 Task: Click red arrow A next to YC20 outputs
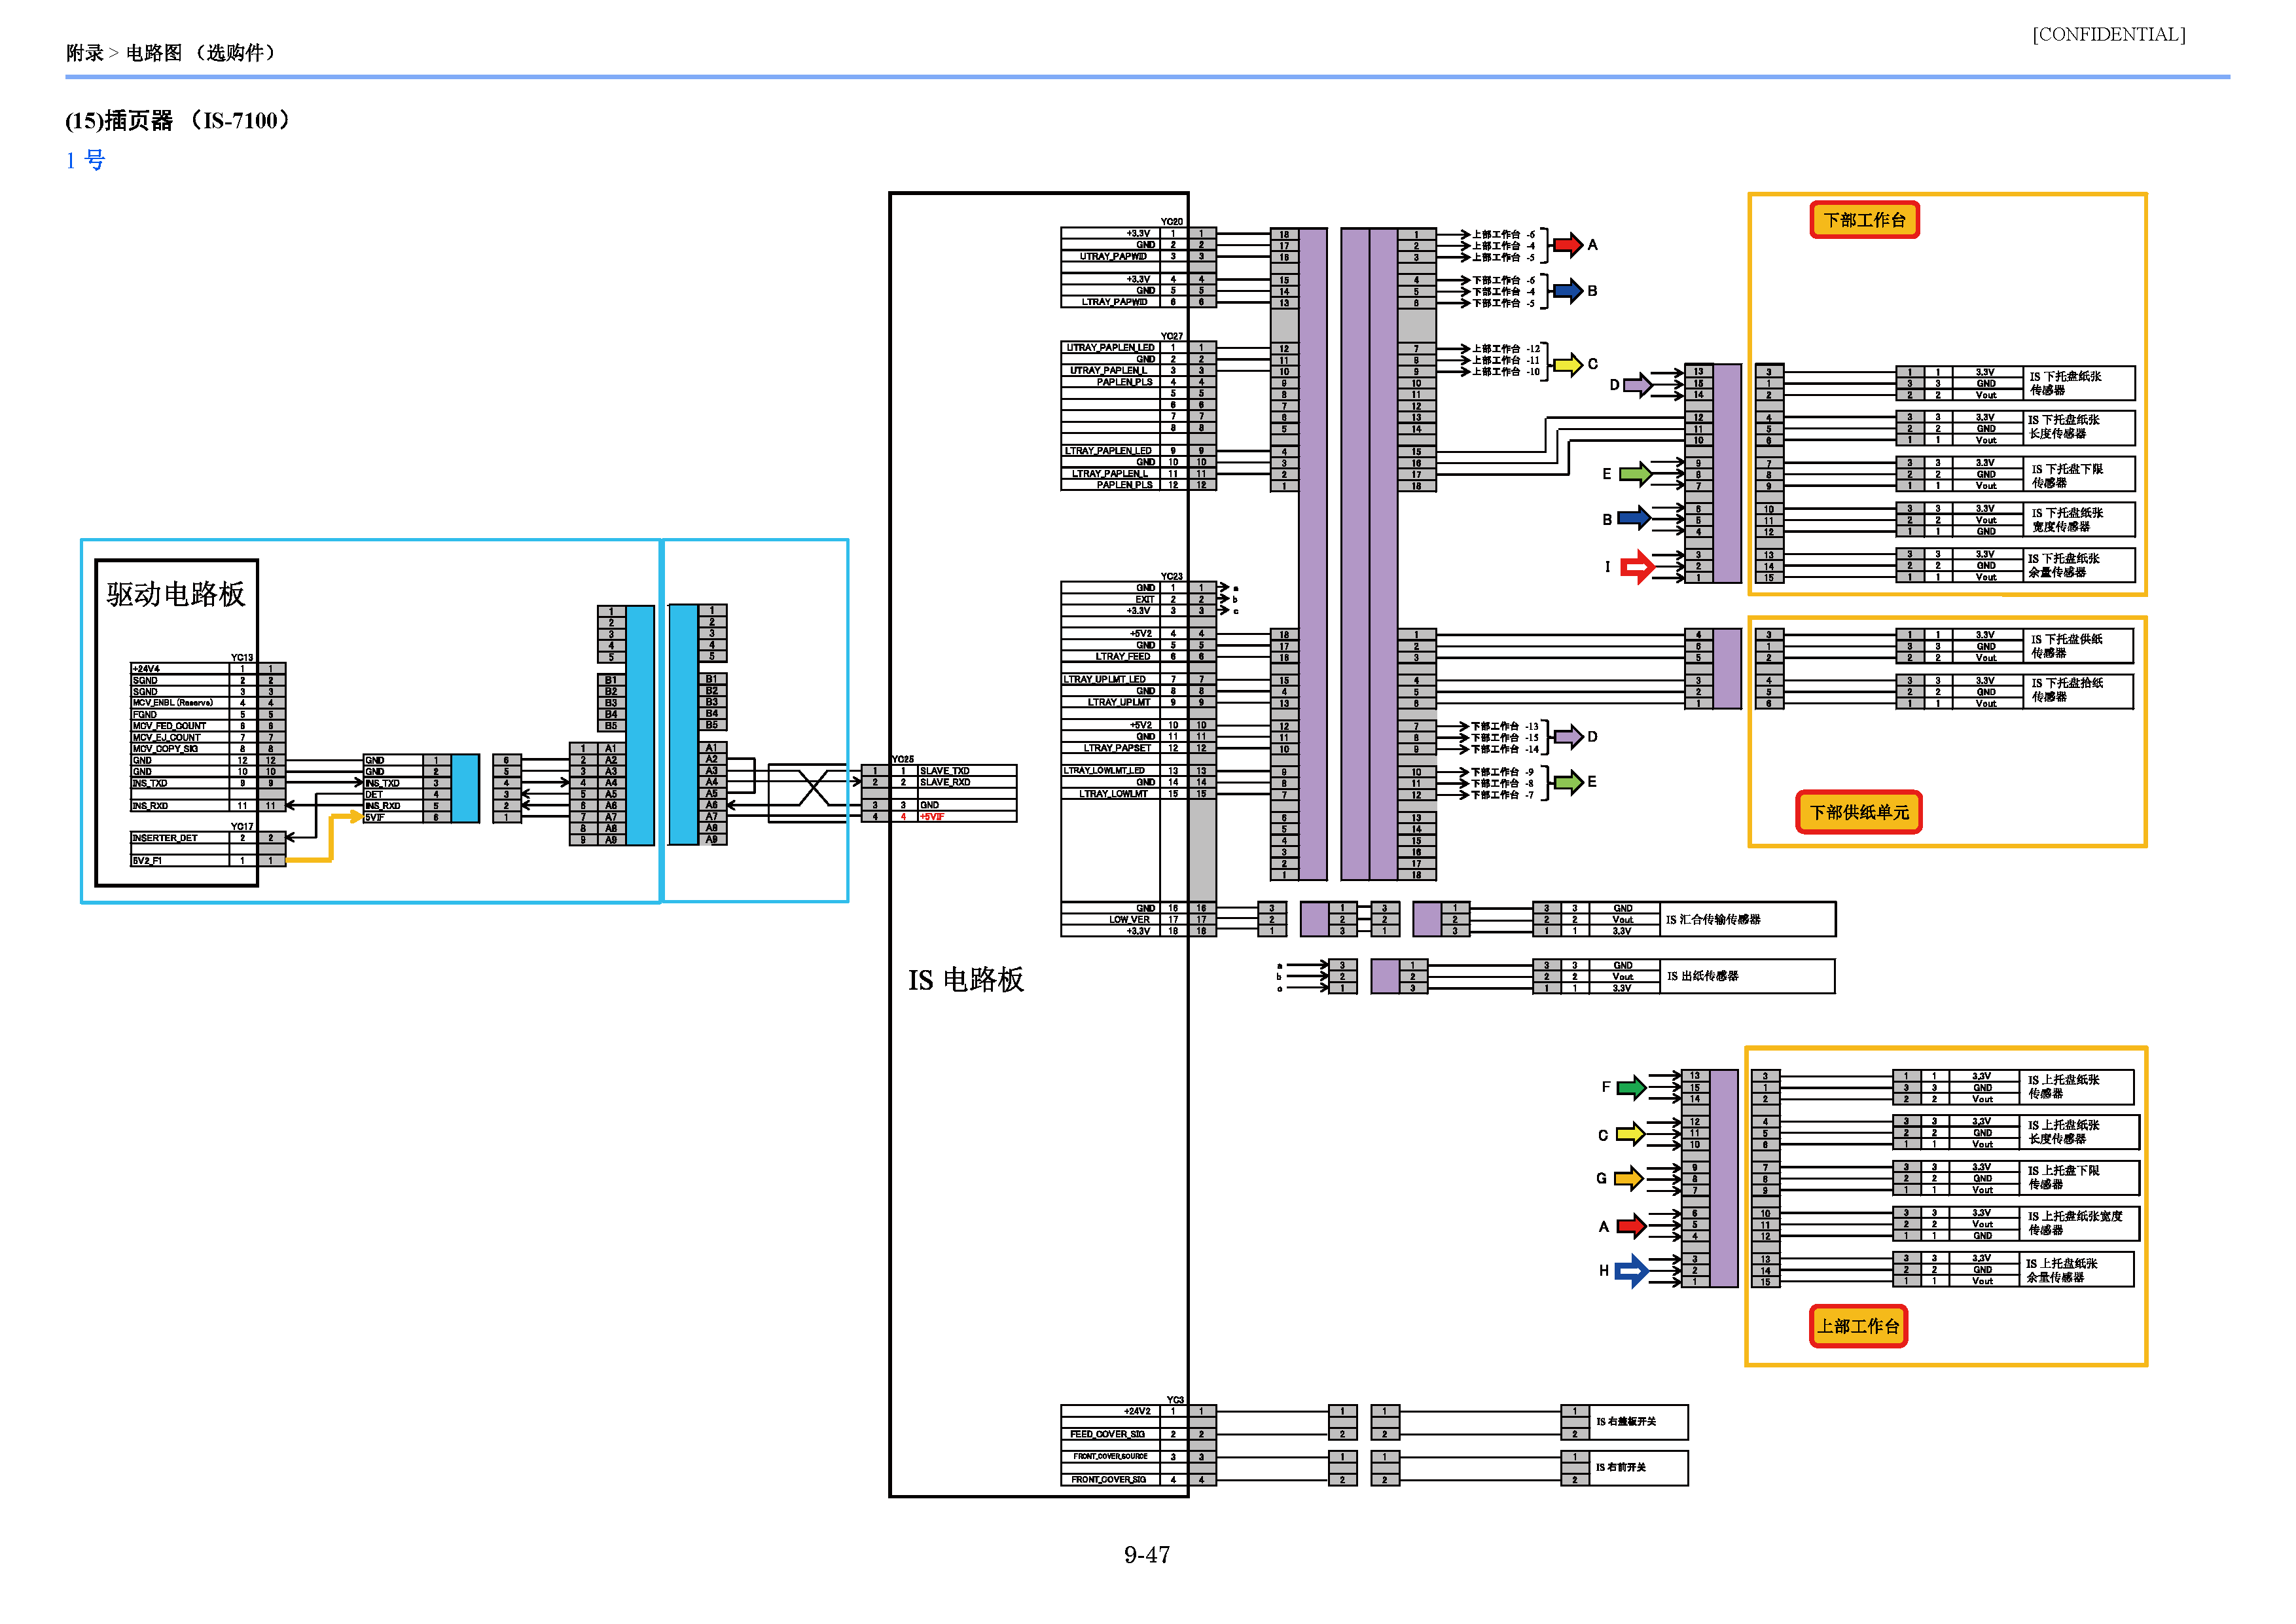(1568, 245)
